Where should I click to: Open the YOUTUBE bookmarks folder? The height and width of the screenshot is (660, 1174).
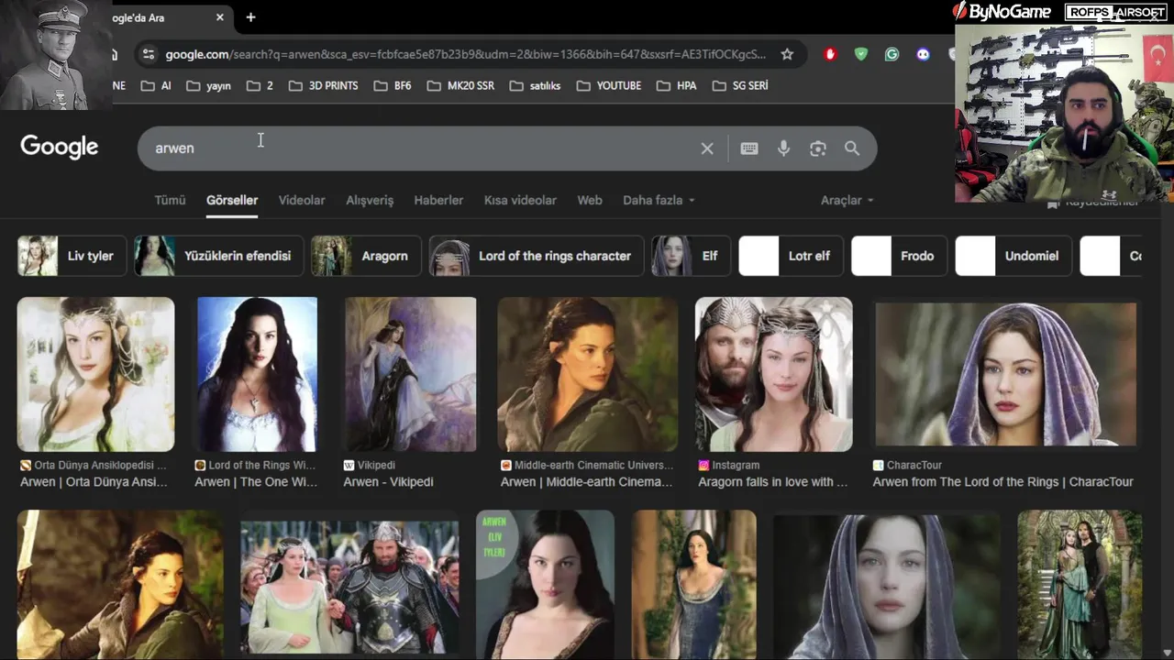point(609,85)
